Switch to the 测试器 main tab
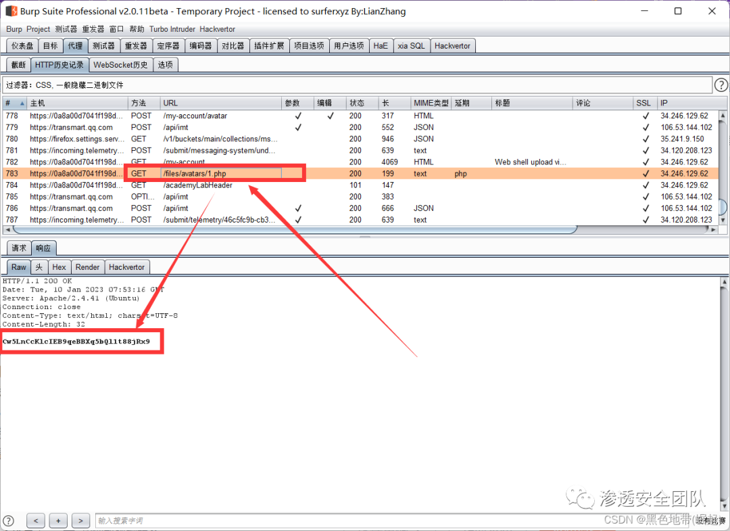 pos(103,45)
